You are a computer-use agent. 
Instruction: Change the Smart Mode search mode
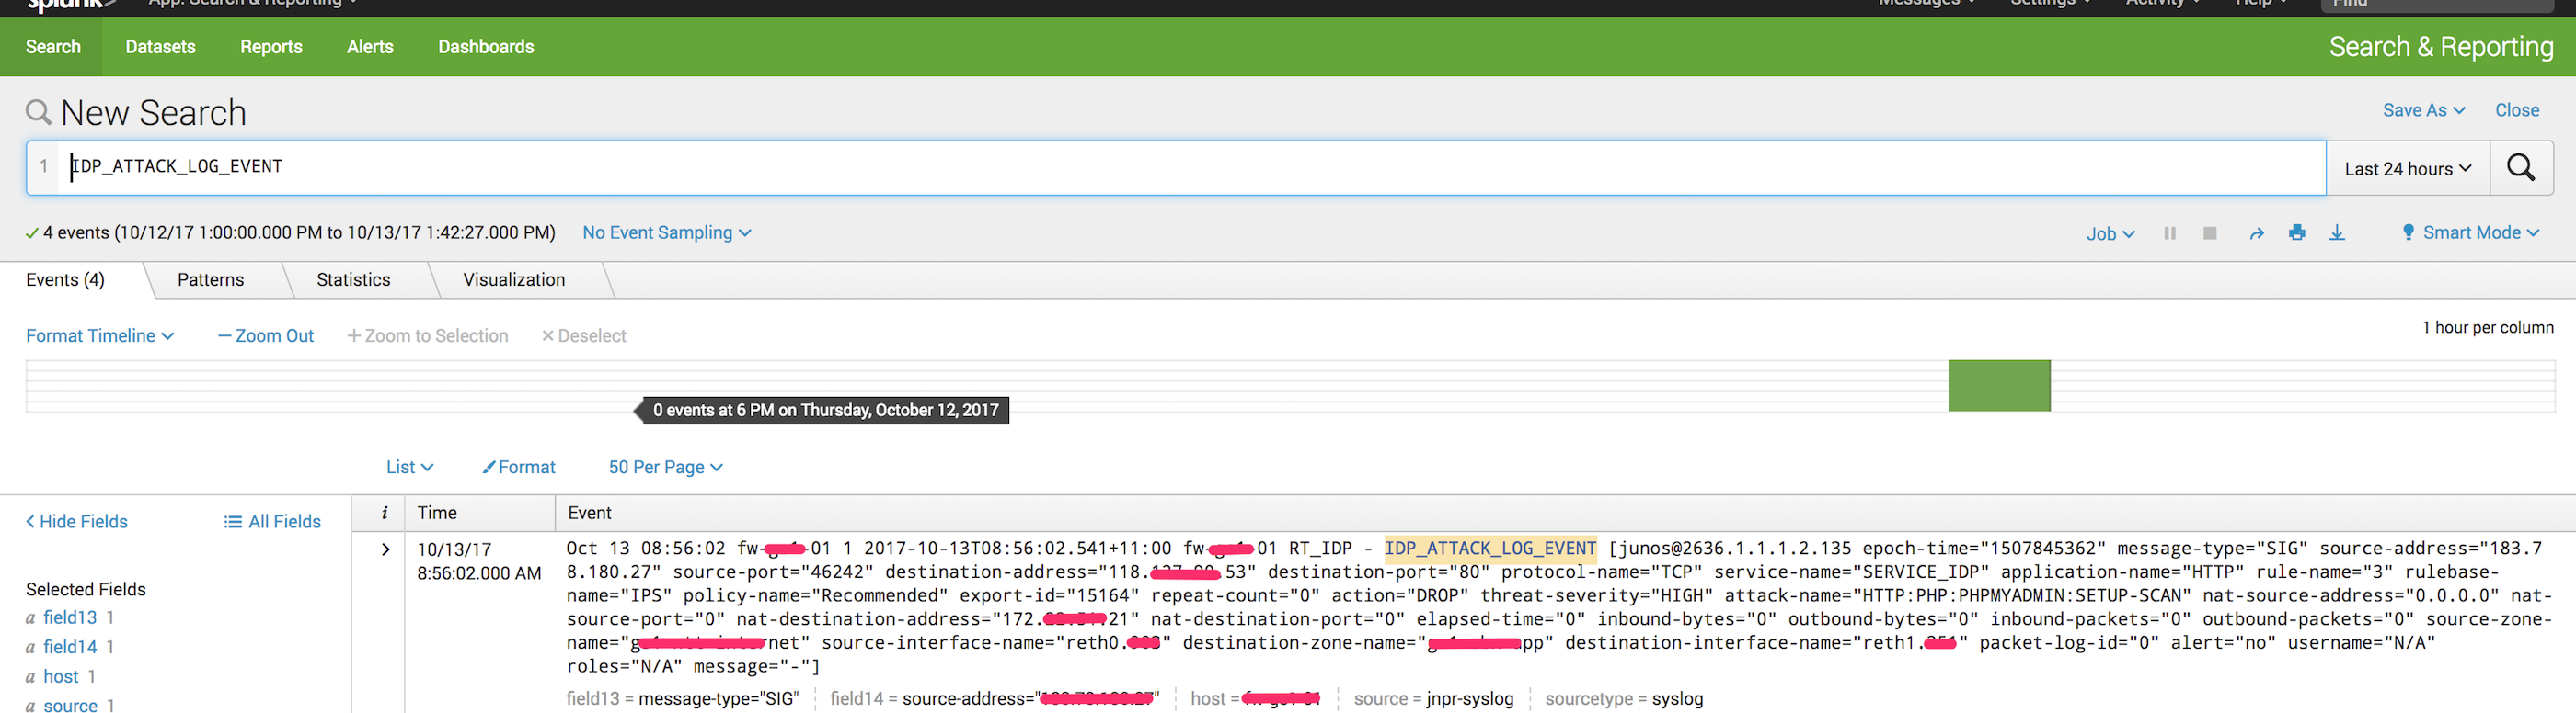[x=2470, y=232]
